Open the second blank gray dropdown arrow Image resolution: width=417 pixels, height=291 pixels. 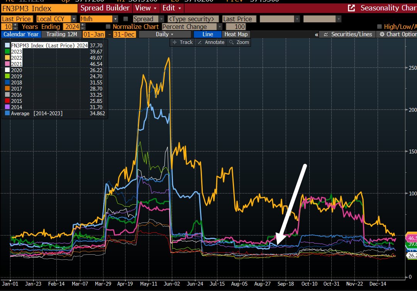click(x=338, y=19)
